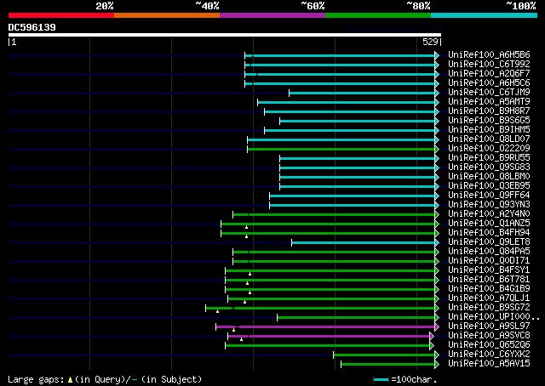This screenshot has width=545, height=386.
Task: Open hit UniRef100_C6TJM9
Action: click(x=489, y=93)
